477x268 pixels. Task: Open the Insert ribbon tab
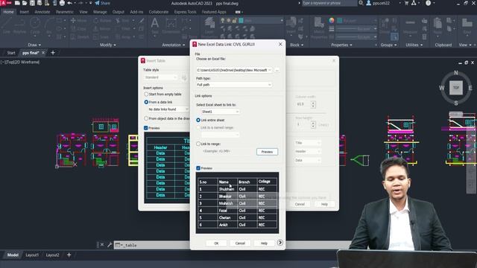pyautogui.click(x=24, y=12)
